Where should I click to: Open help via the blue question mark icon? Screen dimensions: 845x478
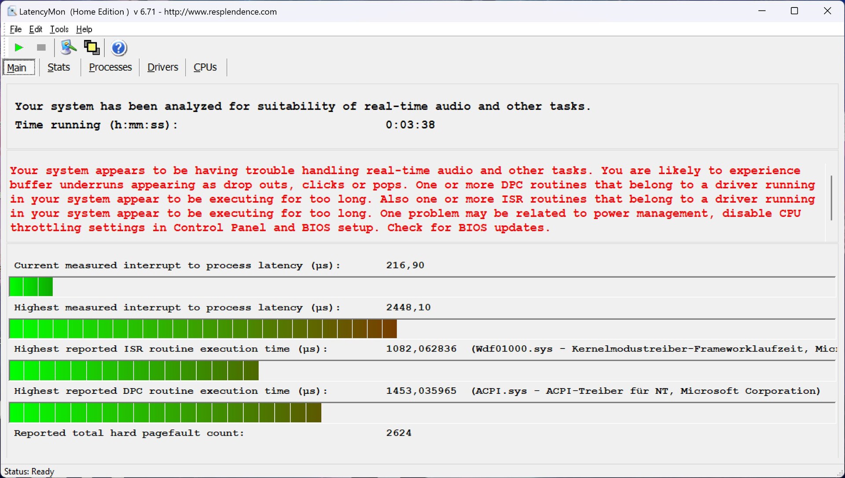[119, 48]
